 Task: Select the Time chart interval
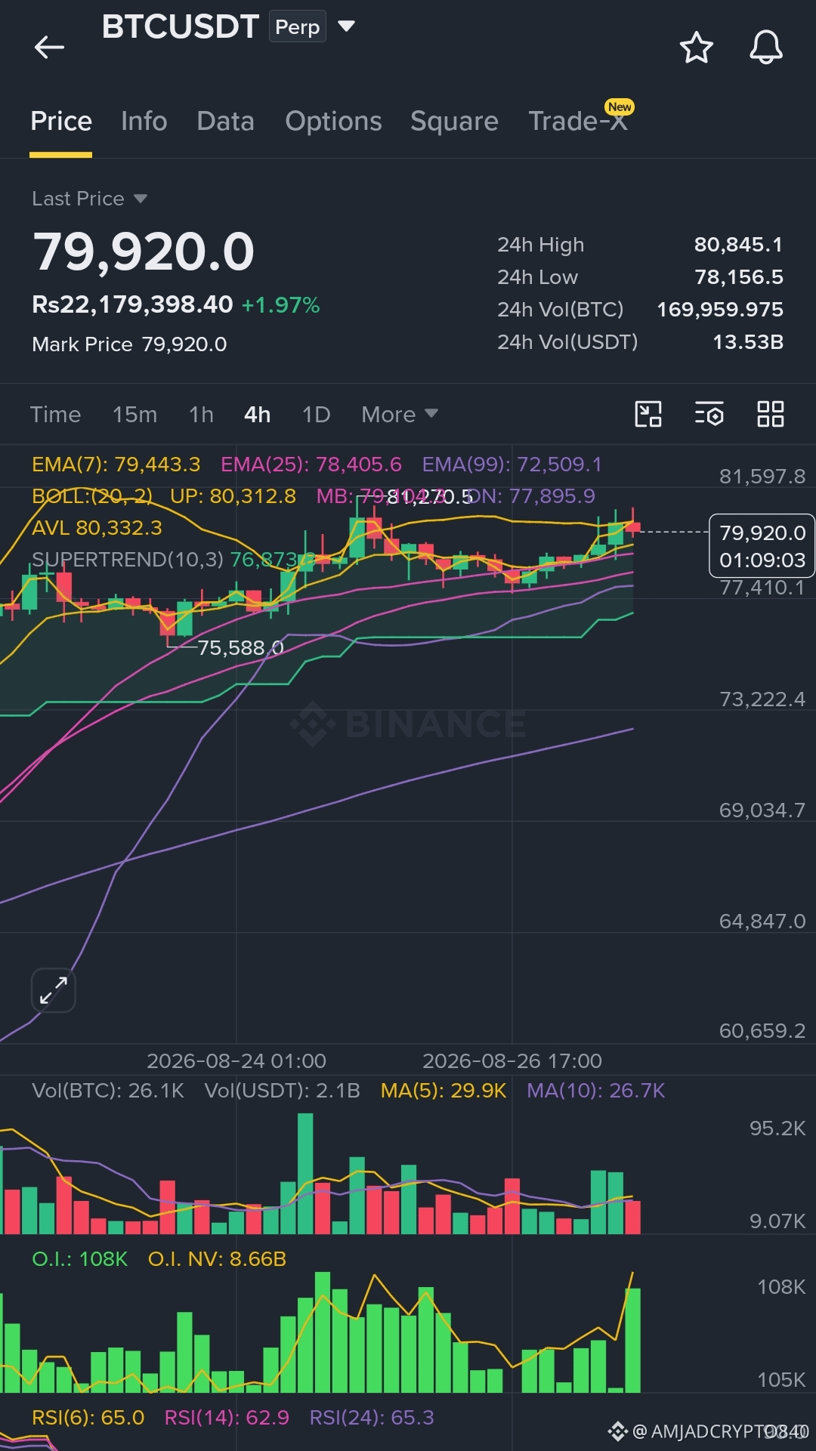point(55,414)
